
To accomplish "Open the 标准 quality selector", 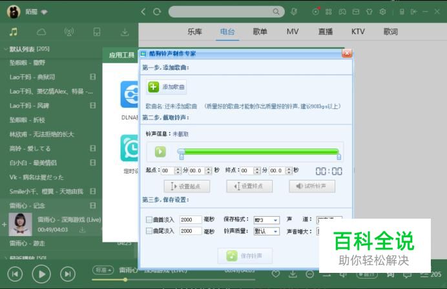I will click(x=103, y=270).
